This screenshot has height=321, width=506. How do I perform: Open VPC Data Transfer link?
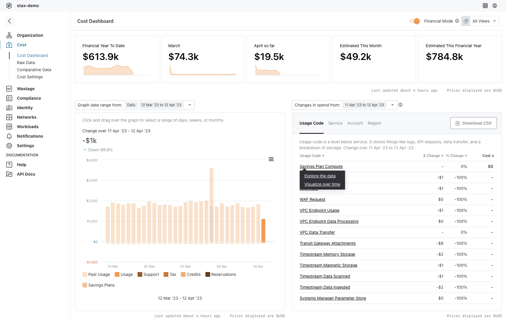click(x=317, y=232)
